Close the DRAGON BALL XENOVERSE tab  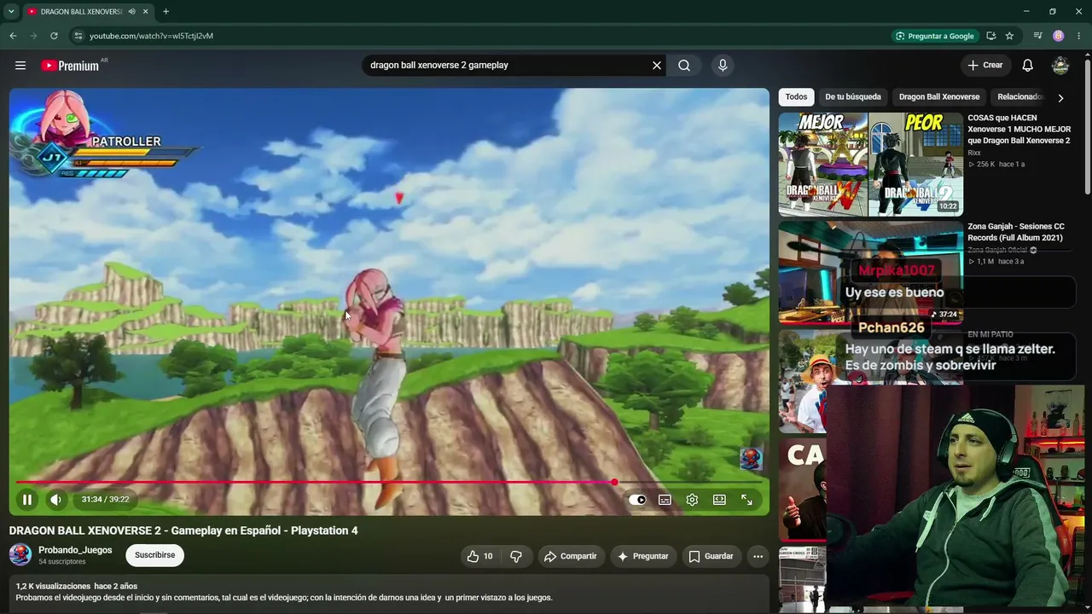(146, 12)
